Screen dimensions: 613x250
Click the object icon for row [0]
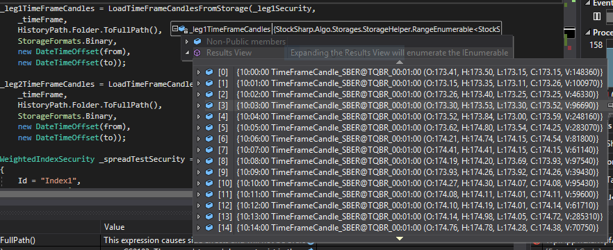[210, 72]
